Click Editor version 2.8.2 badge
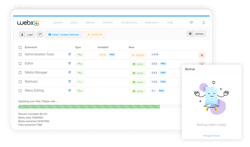Screen dimensions: 250x147 (x=154, y=64)
